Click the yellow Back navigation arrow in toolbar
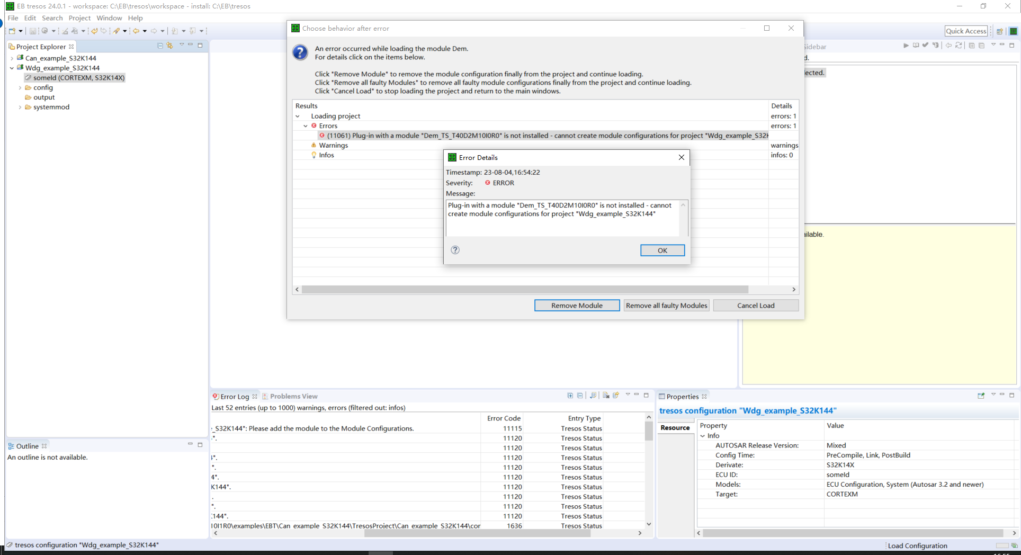1021x555 pixels. (x=136, y=31)
